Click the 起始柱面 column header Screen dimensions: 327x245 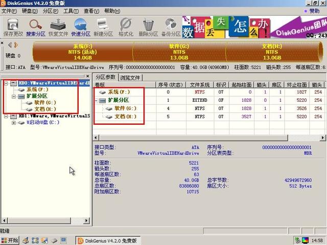(x=242, y=85)
